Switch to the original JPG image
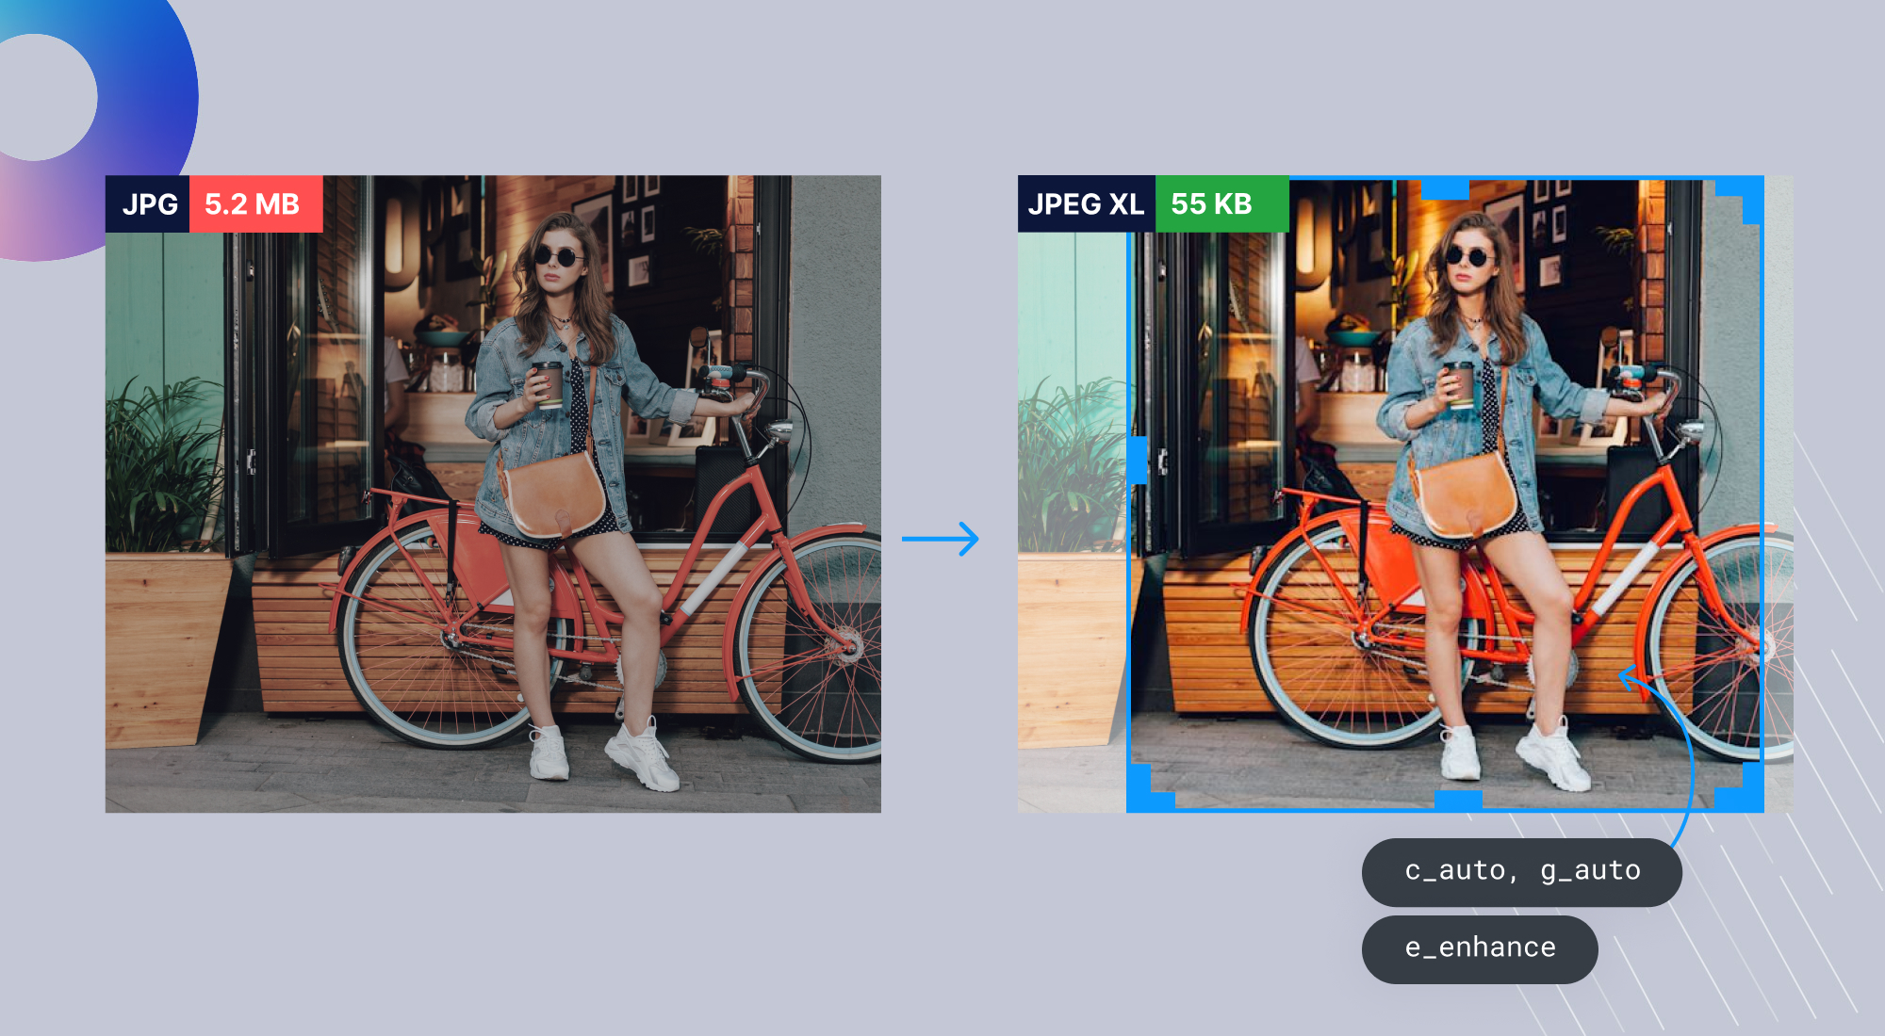Viewport: 1885px width, 1036px height. [x=495, y=490]
